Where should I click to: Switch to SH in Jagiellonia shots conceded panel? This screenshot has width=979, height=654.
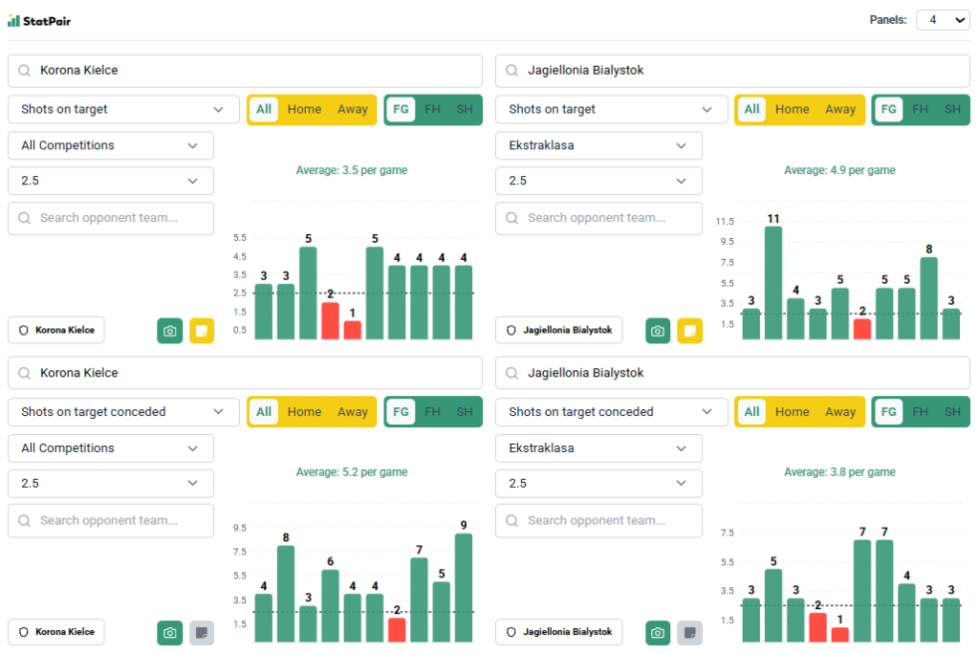point(952,412)
